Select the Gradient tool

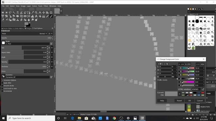[44, 16]
